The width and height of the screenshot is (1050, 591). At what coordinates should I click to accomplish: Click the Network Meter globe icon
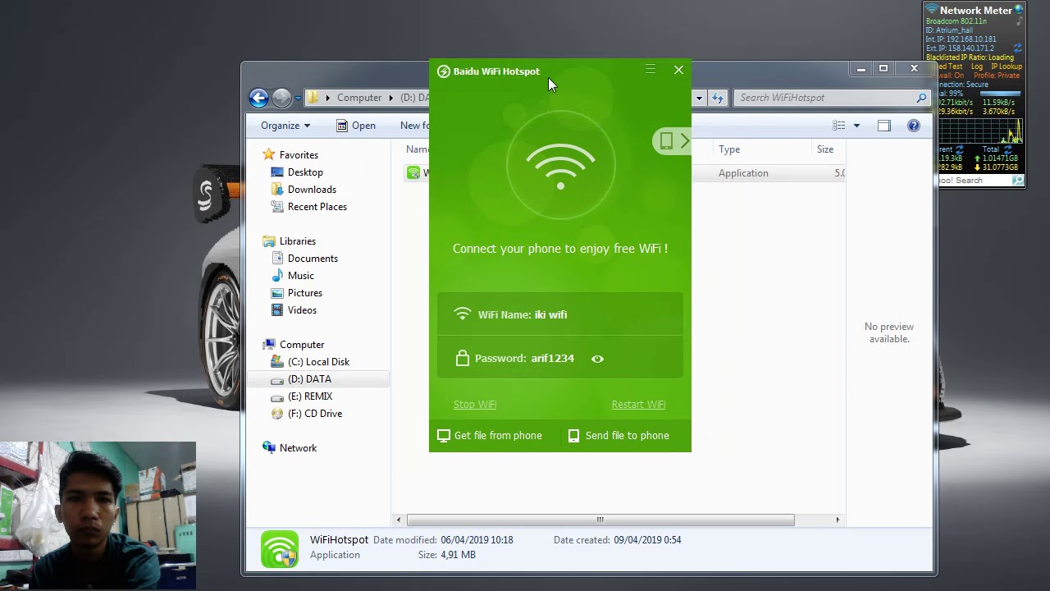pos(1019,9)
